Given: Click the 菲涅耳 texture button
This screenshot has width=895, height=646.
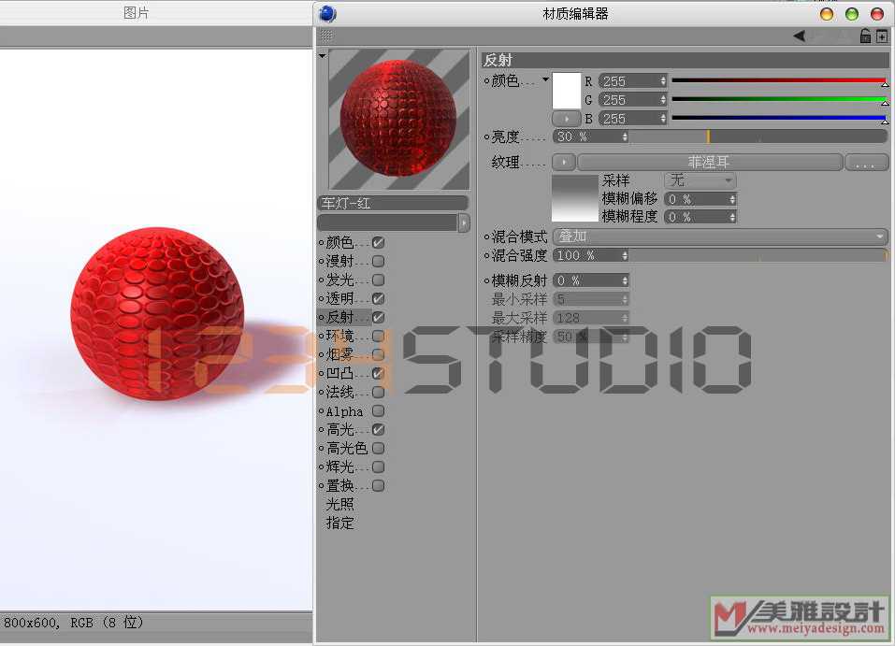Looking at the screenshot, I should point(709,163).
